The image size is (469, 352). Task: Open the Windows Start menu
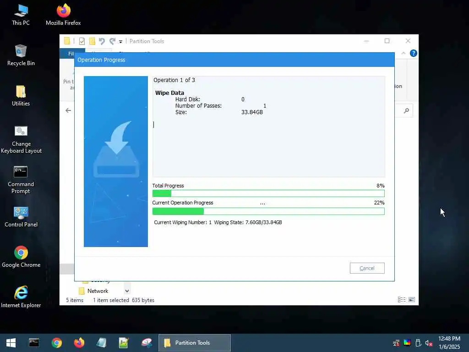11,343
